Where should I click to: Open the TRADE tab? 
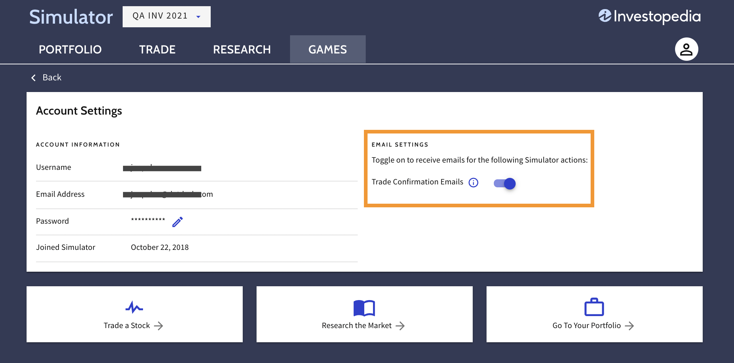coord(157,49)
